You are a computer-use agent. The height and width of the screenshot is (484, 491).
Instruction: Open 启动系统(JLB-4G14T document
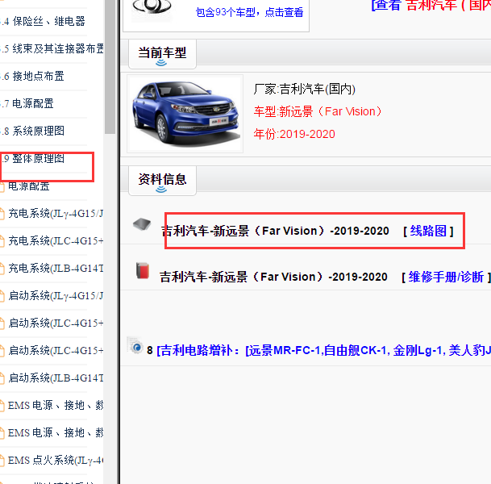(x=56, y=378)
